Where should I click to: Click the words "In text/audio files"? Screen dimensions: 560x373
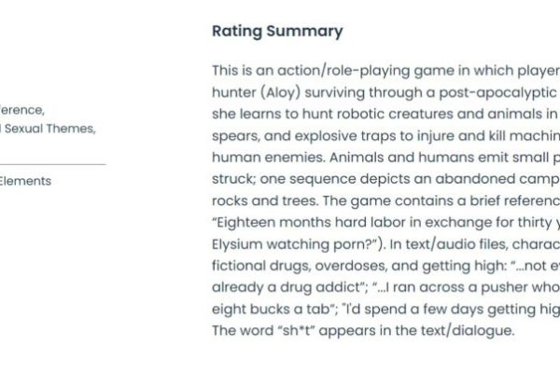pos(449,244)
